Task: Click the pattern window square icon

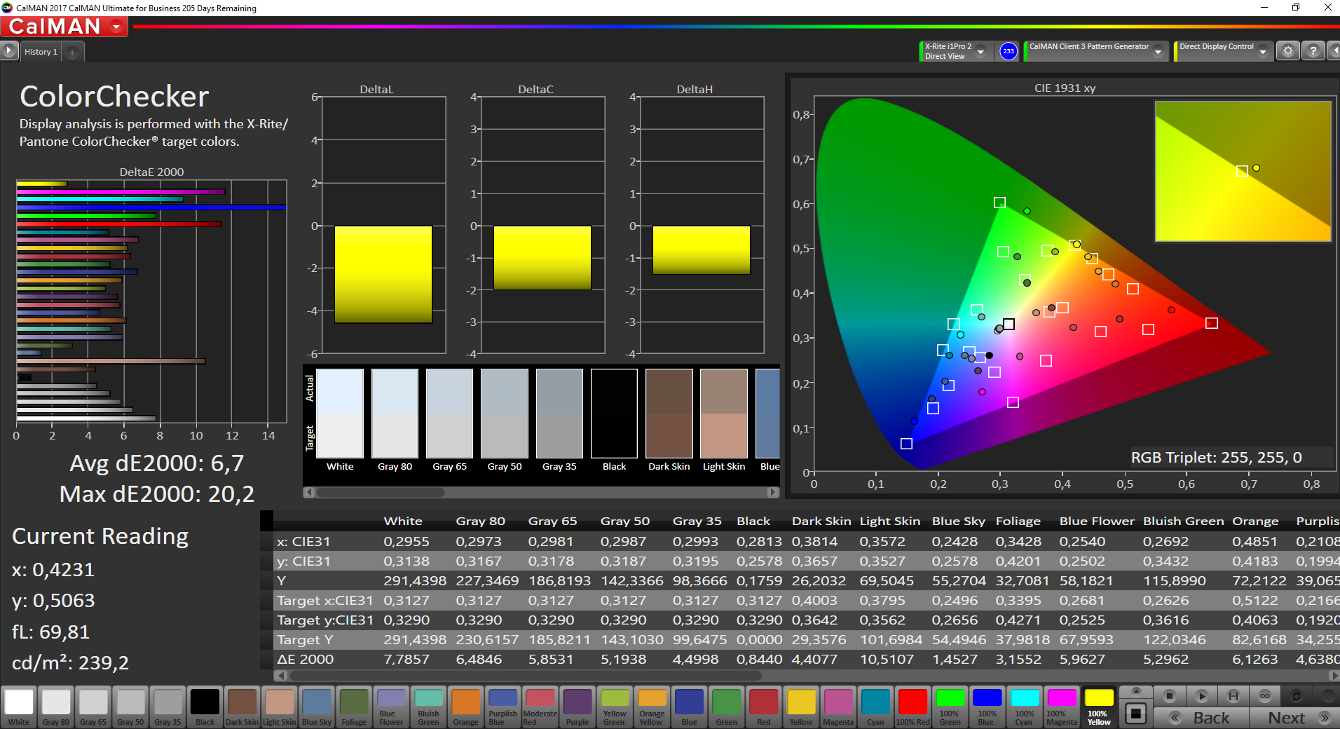Action: (x=1136, y=714)
